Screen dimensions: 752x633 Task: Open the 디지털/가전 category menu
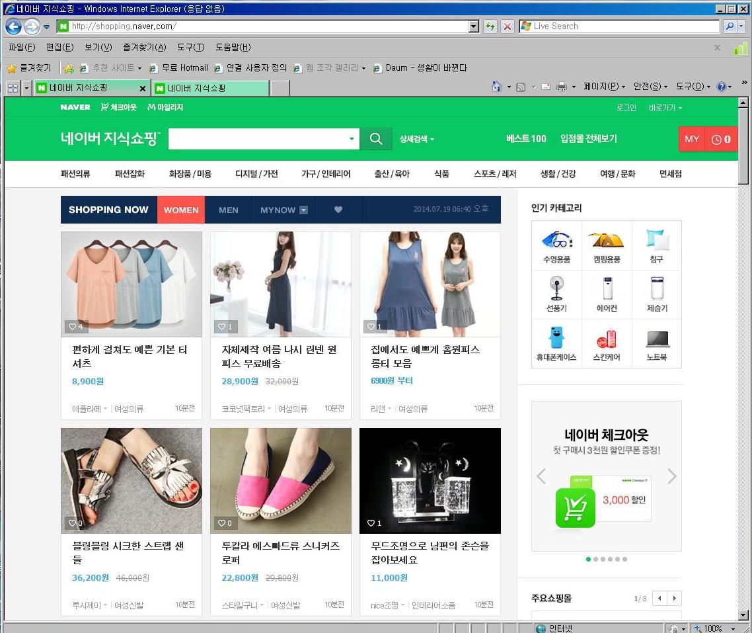[x=257, y=173]
